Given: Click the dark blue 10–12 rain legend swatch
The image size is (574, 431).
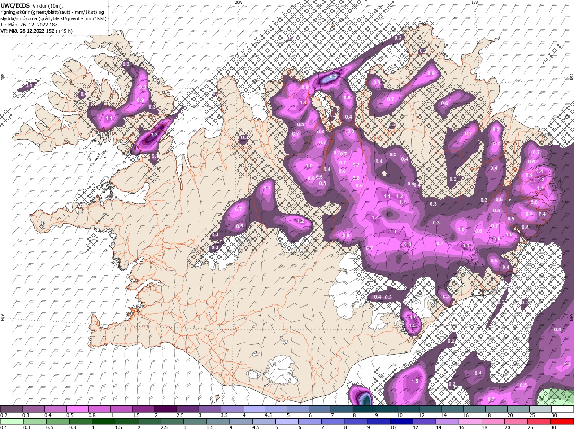Looking at the screenshot, I should coord(400,421).
